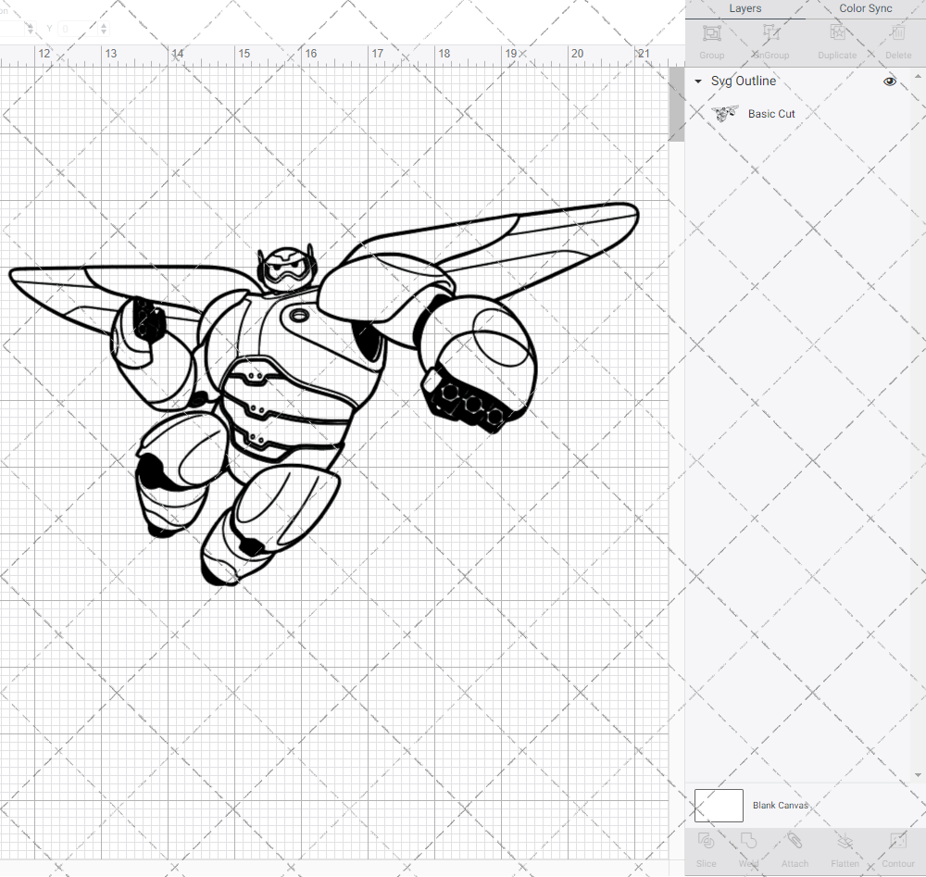
Task: Click the Contour tool icon
Action: coord(898,840)
